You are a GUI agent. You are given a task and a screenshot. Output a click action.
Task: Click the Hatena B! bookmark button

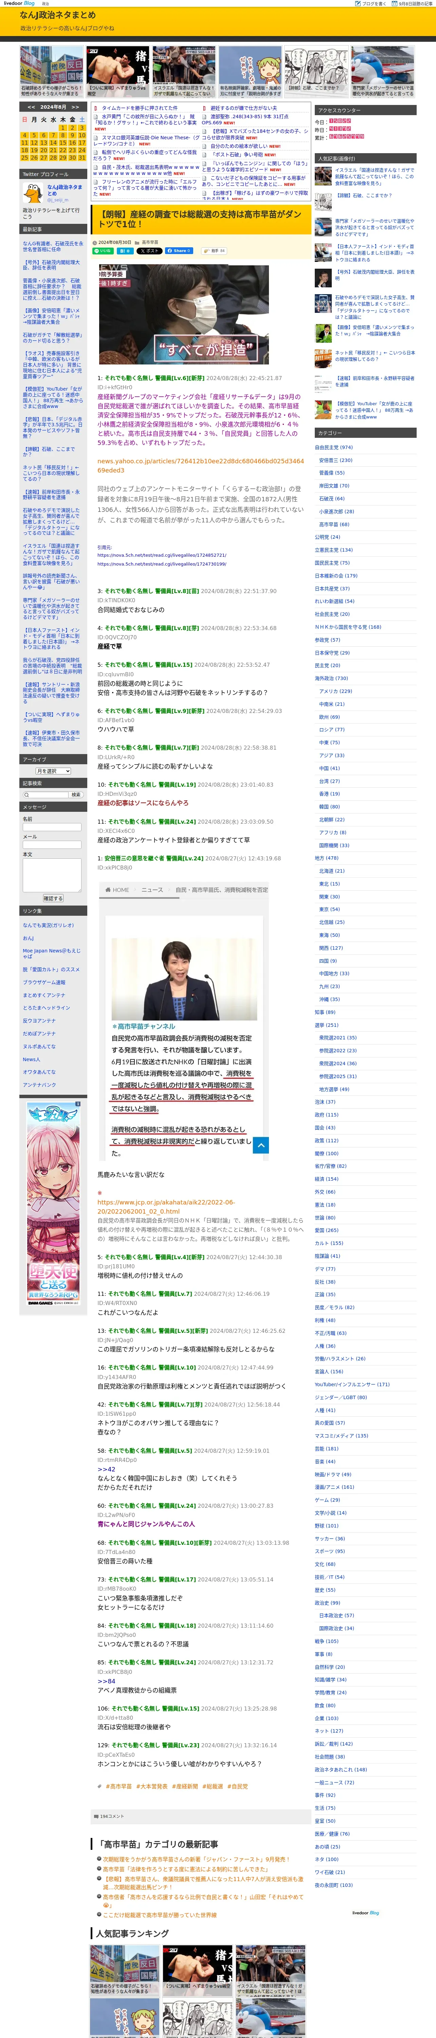(125, 251)
